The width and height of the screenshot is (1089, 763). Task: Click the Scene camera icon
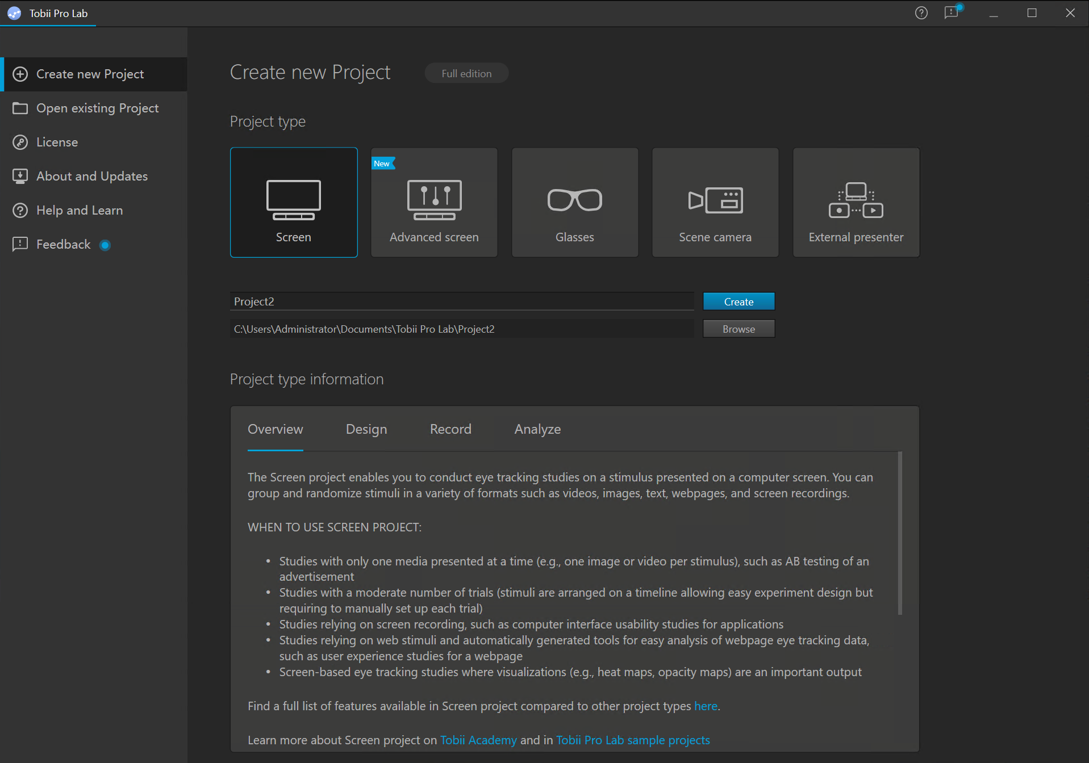pyautogui.click(x=716, y=200)
